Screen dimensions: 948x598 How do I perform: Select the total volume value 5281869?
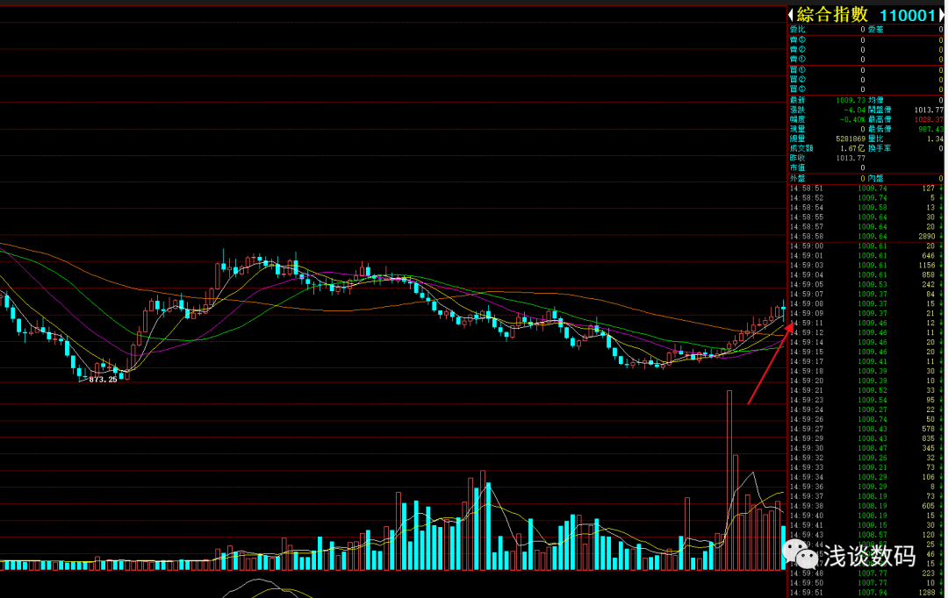(851, 139)
